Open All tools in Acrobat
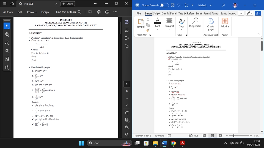Image resolution: width=264 pixels, height=148 pixels. tap(8, 12)
